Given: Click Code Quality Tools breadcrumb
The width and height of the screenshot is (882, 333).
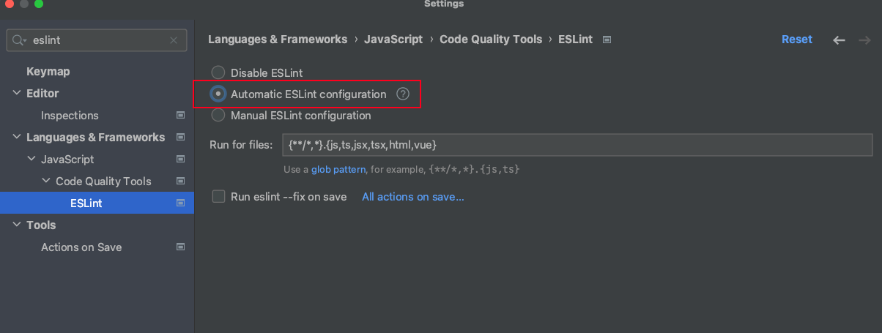Looking at the screenshot, I should pyautogui.click(x=491, y=40).
